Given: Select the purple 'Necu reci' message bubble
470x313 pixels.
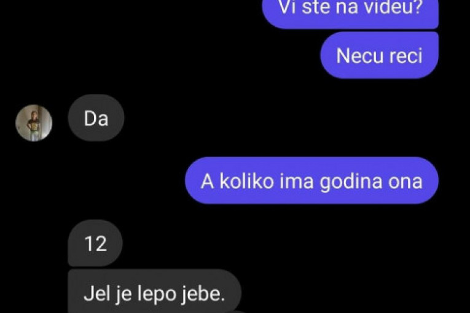Looking at the screenshot, I should coord(379,55).
